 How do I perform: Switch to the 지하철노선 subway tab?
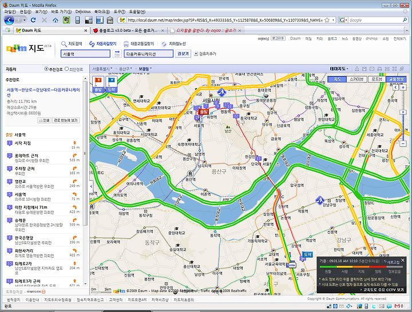[173, 43]
